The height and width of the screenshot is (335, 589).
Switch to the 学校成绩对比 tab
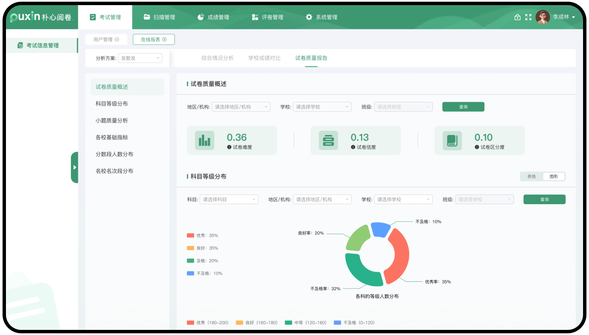[x=264, y=58]
